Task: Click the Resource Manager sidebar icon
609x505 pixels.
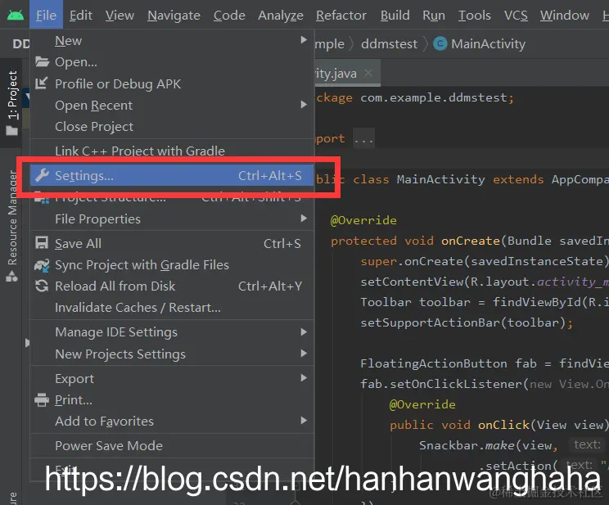Action: point(11,276)
